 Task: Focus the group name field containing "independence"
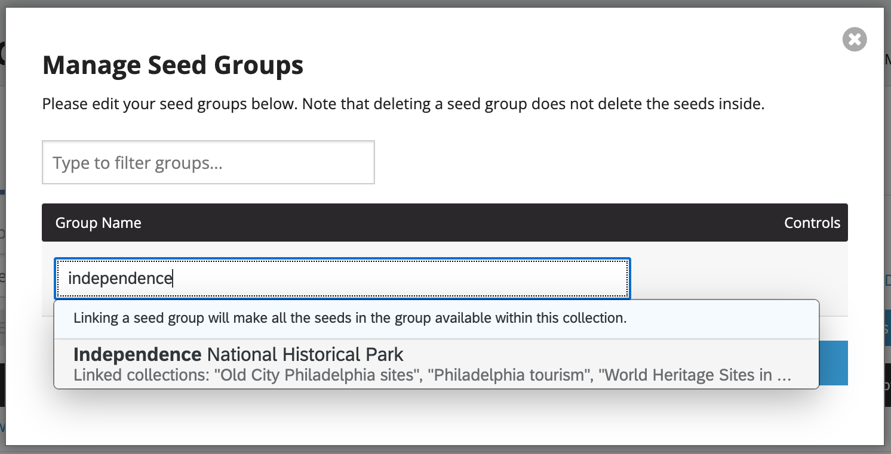342,278
